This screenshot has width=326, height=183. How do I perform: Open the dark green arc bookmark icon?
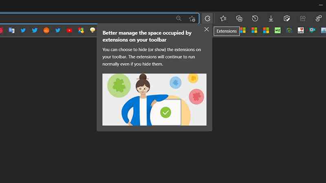pos(289,30)
